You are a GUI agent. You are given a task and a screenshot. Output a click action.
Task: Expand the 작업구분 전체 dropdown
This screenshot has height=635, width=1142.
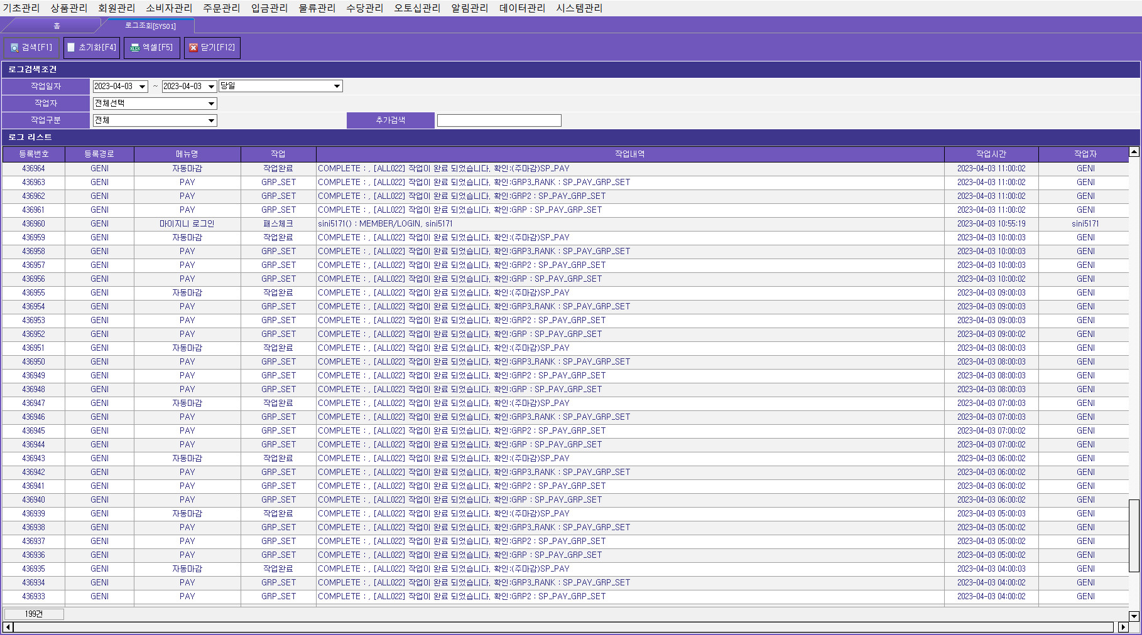211,120
